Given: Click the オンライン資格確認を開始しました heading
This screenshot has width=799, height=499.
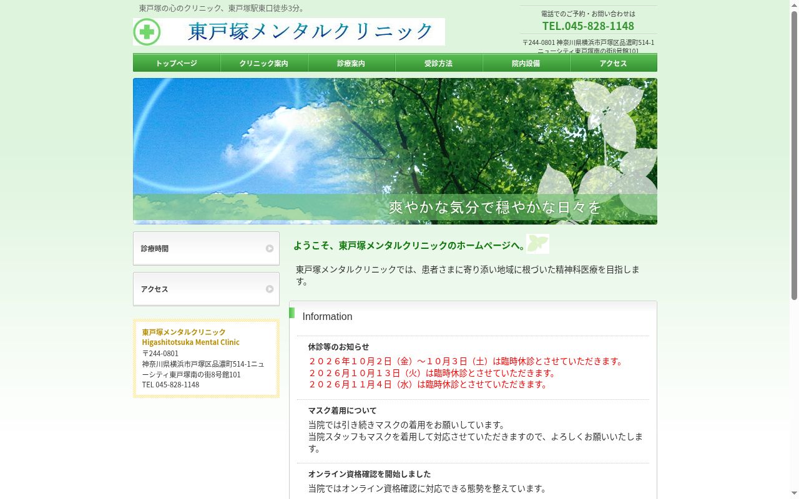Looking at the screenshot, I should pyautogui.click(x=369, y=474).
